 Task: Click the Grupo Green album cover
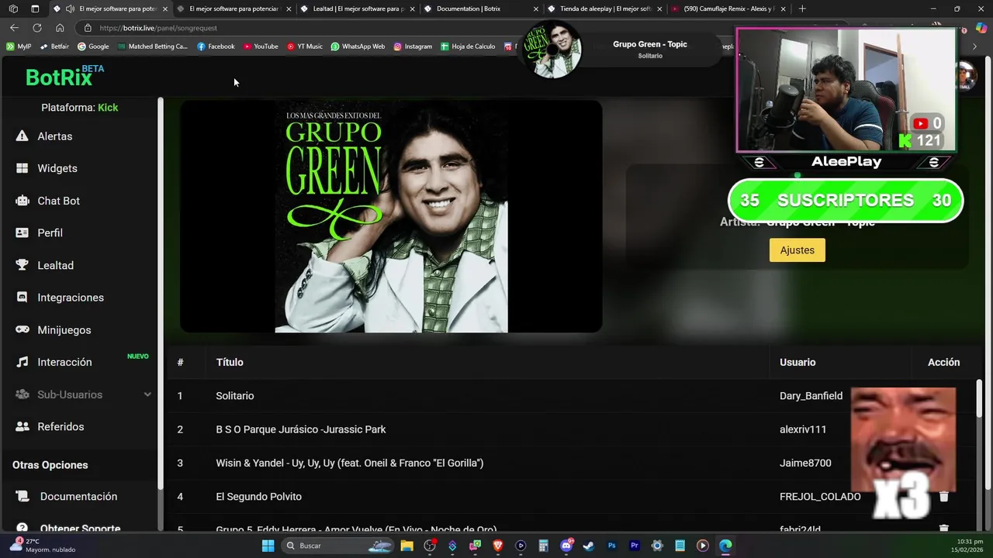click(391, 217)
